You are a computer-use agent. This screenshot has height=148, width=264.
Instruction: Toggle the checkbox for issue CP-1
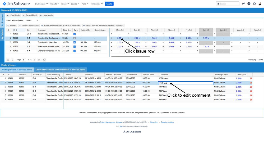pyautogui.click(x=75, y=34)
